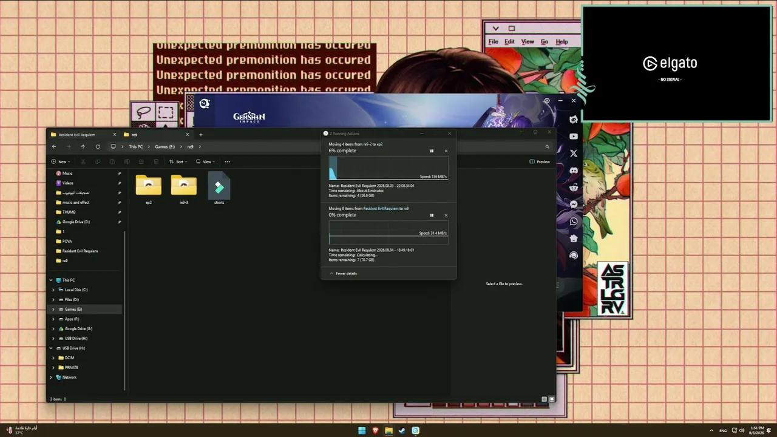
Task: Open File menu in background window
Action: 494,42
